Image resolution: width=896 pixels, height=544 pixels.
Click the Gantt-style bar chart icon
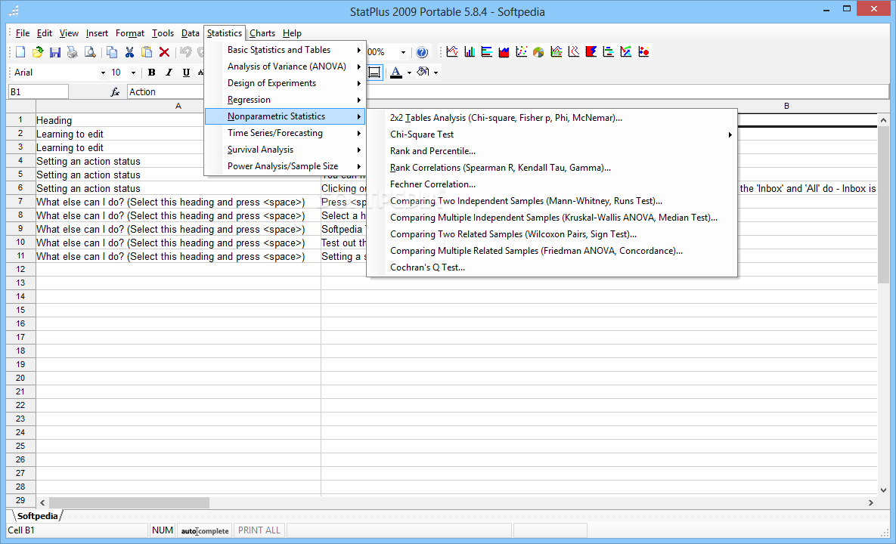click(609, 52)
